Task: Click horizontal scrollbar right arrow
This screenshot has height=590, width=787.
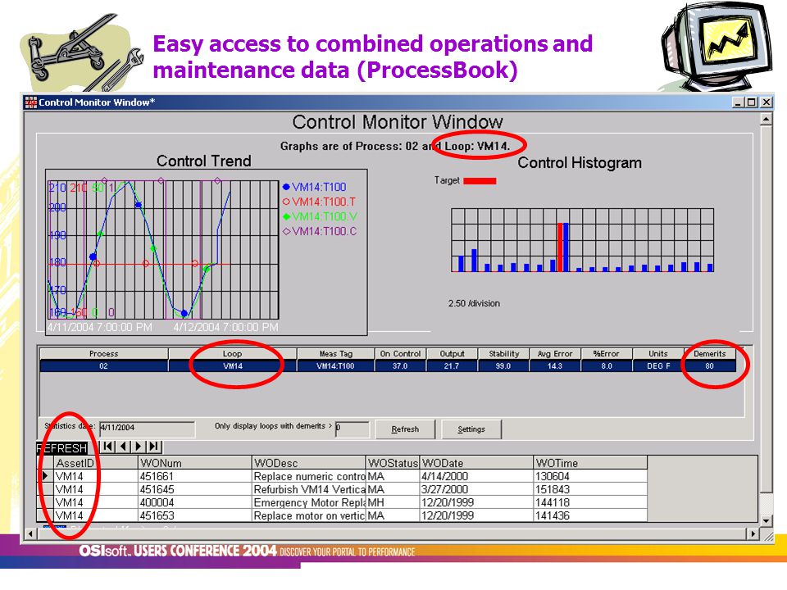Action: coord(753,533)
